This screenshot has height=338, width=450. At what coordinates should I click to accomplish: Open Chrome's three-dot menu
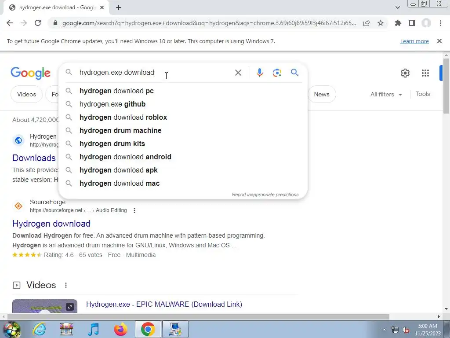(x=440, y=23)
